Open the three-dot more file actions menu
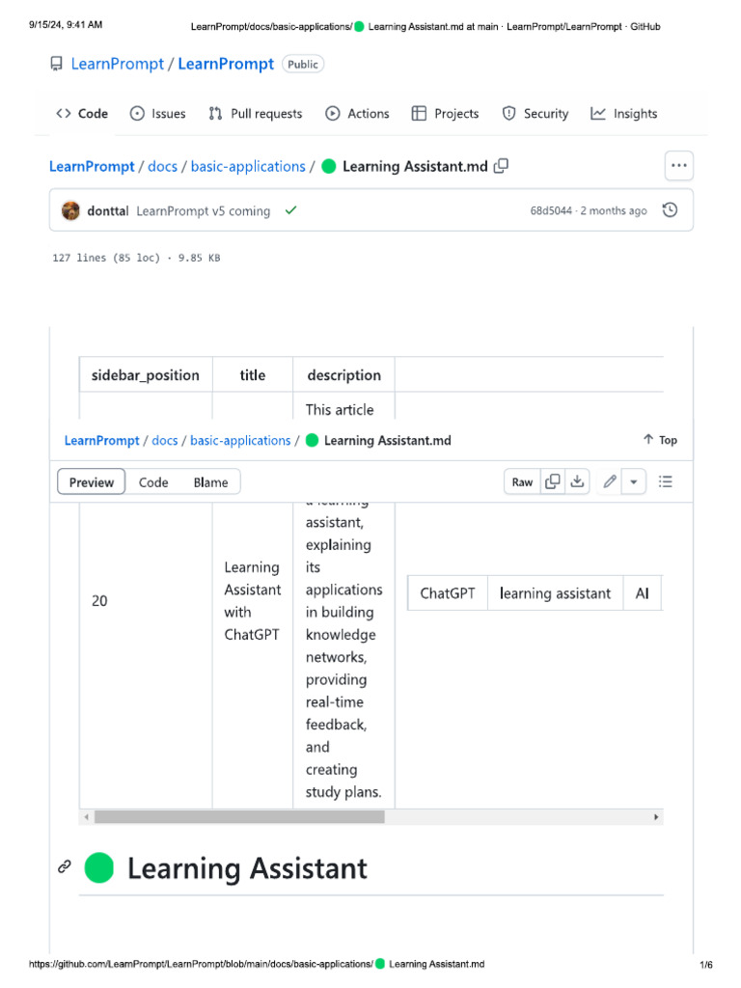The height and width of the screenshot is (988, 741). (x=679, y=166)
